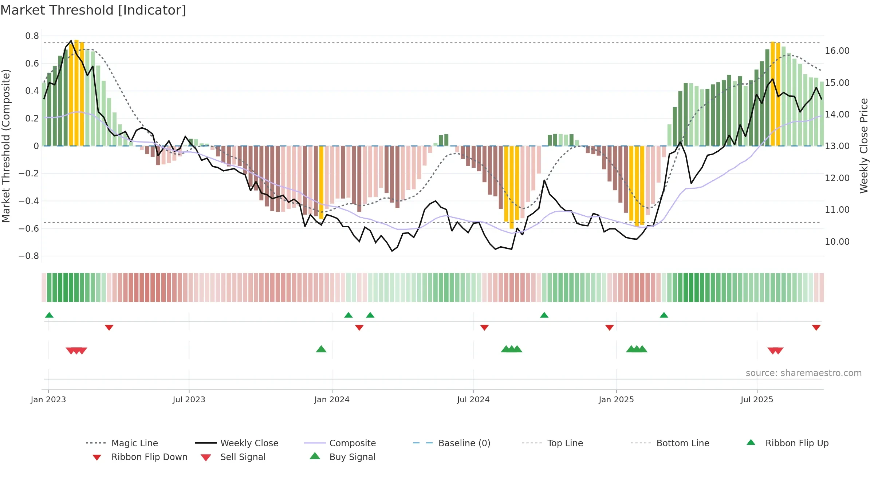Click the −0.8 left axis tick label
This screenshot has height=491, width=874.
[29, 256]
